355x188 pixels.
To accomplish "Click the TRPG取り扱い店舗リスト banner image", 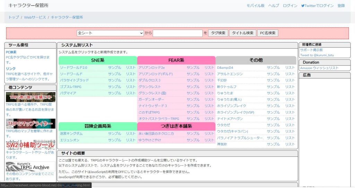I will click(31, 97).
